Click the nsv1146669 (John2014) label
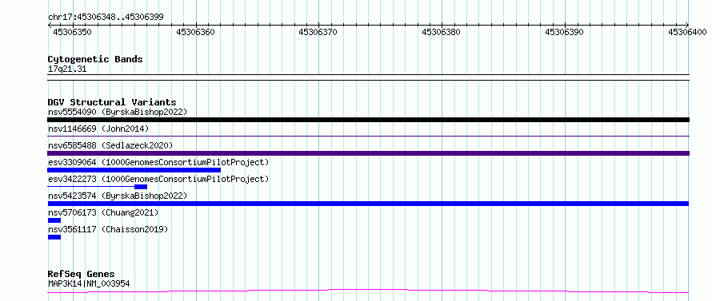Viewport: 712px width, 301px height. (x=98, y=129)
